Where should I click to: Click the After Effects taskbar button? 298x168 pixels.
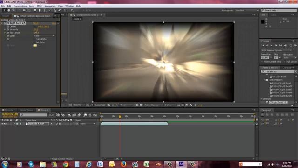coord(181,164)
